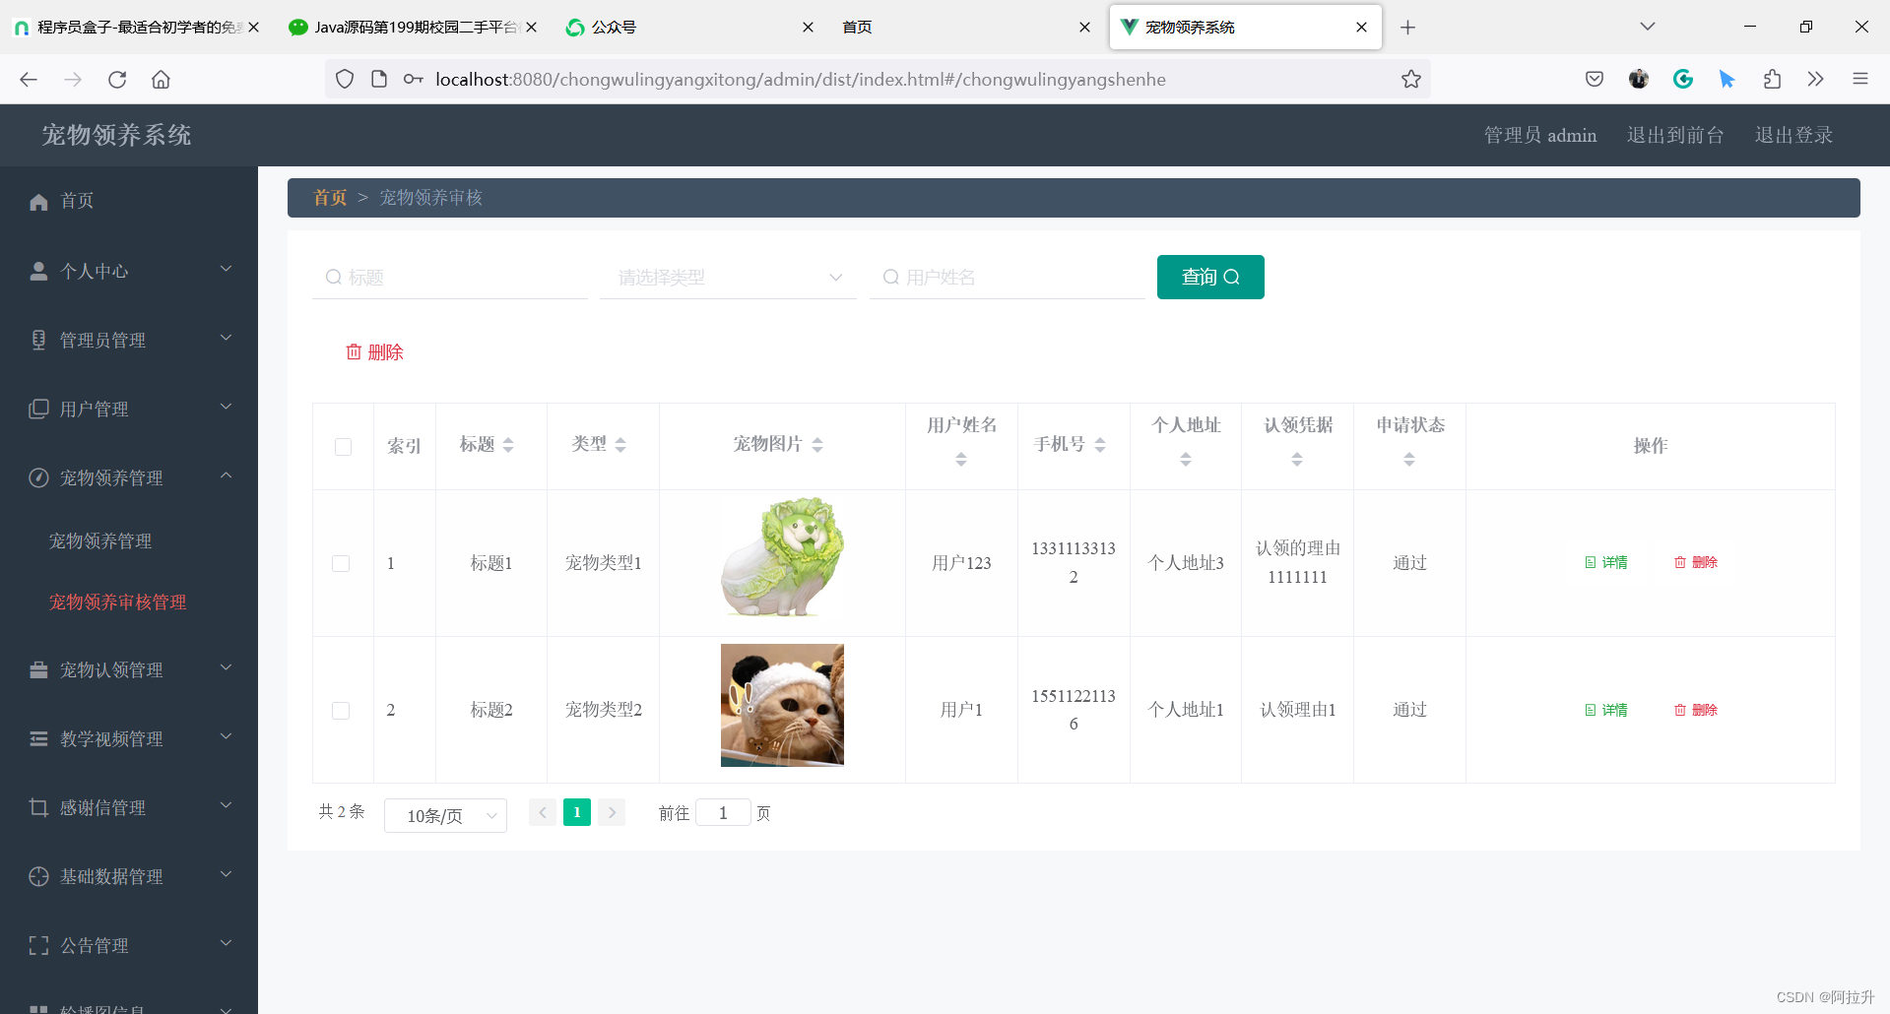Open the cat pet thumbnail
The height and width of the screenshot is (1014, 1890).
pos(782,705)
